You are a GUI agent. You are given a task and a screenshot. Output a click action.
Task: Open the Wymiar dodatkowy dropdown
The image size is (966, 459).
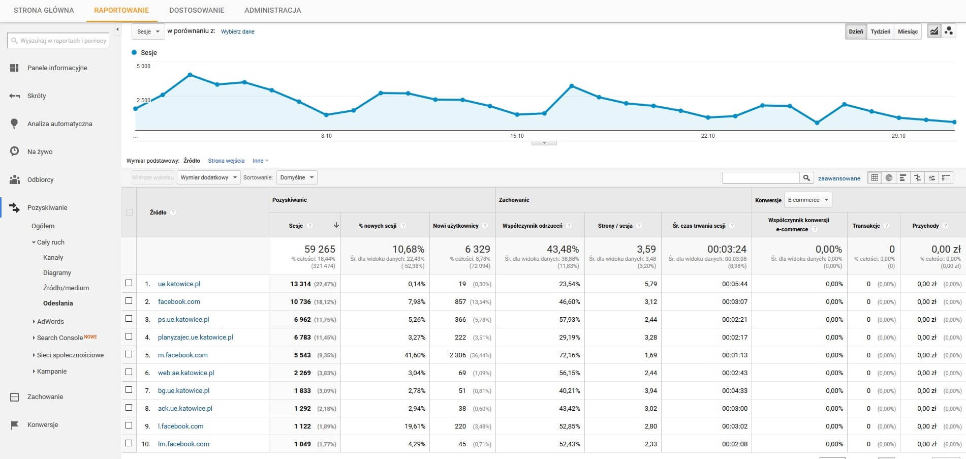(209, 177)
